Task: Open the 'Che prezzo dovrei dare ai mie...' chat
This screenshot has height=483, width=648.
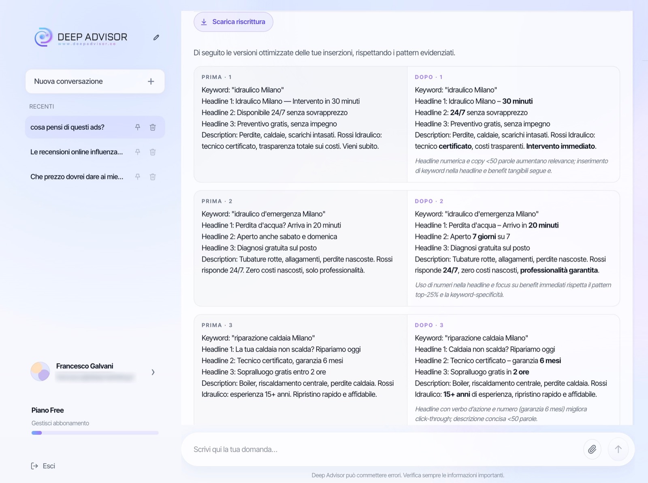Action: coord(77,177)
